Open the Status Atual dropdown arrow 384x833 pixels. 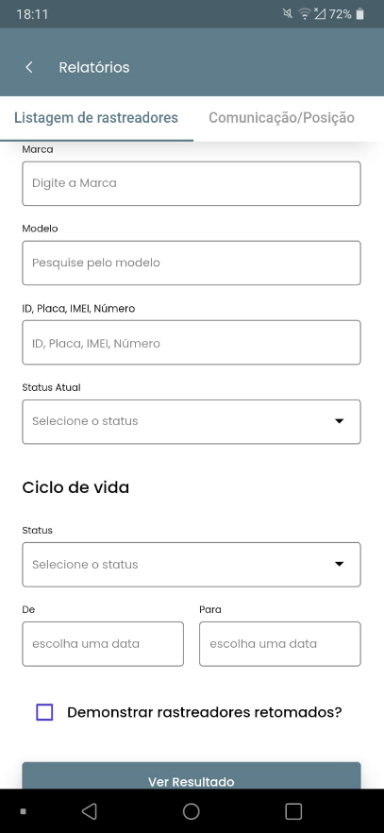click(x=340, y=421)
